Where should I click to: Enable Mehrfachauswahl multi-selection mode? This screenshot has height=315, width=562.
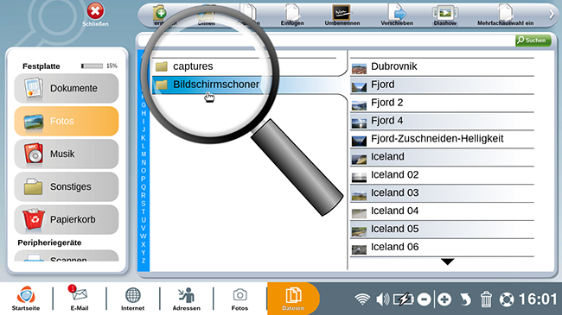click(506, 16)
